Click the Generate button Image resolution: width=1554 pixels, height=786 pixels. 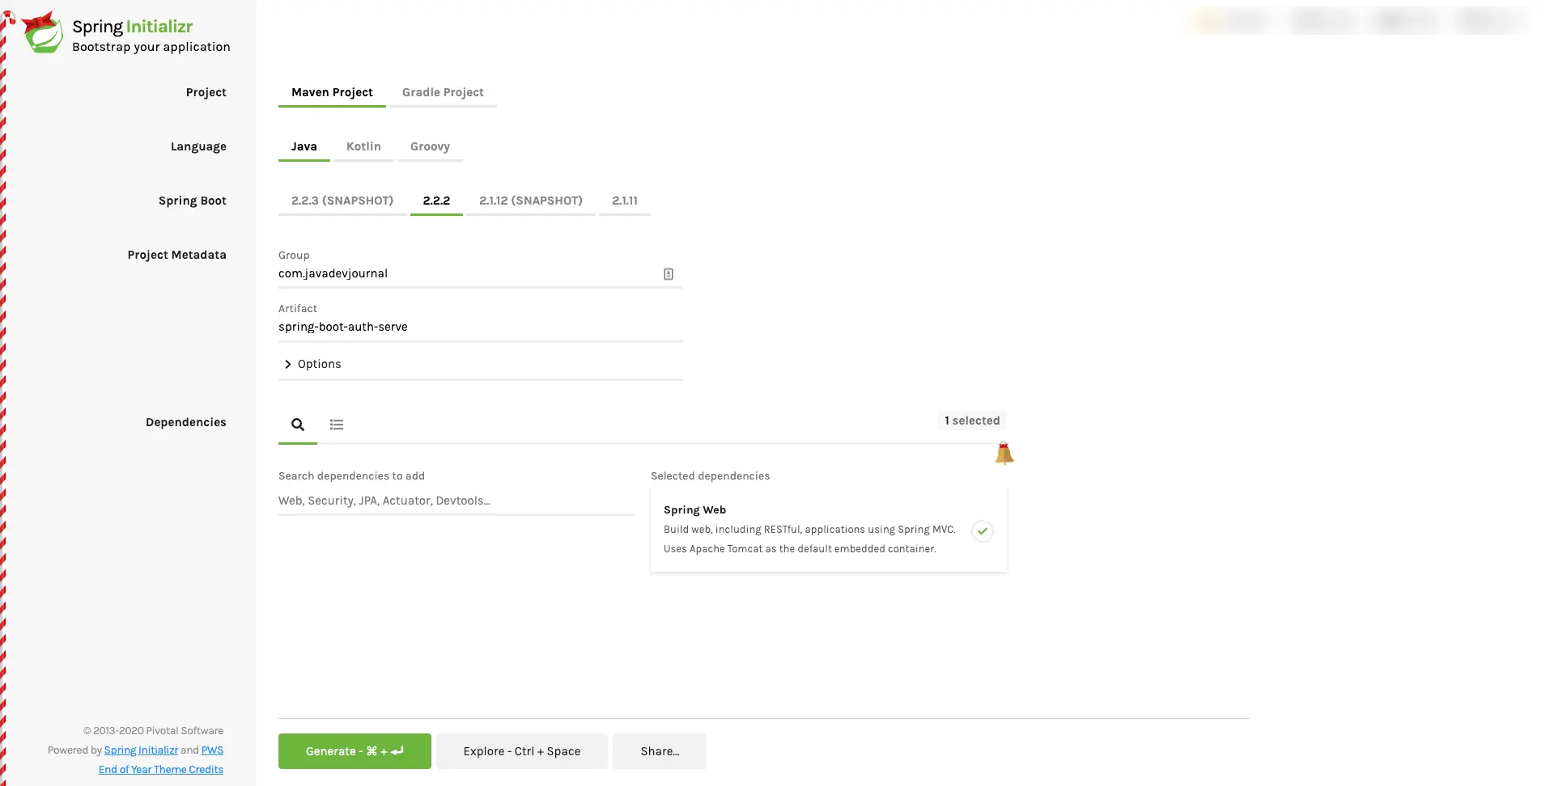tap(355, 751)
